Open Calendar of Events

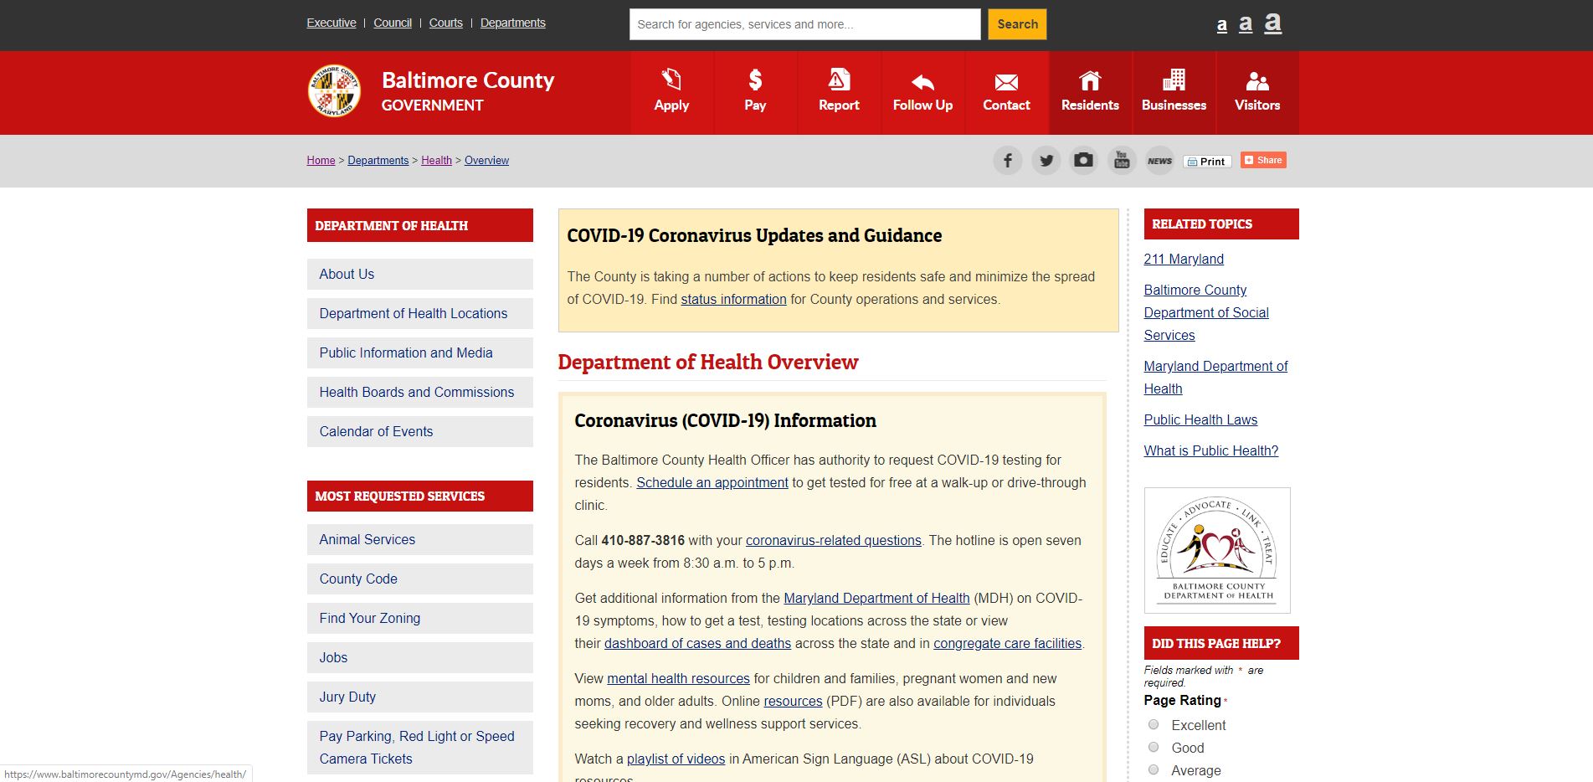[420, 431]
